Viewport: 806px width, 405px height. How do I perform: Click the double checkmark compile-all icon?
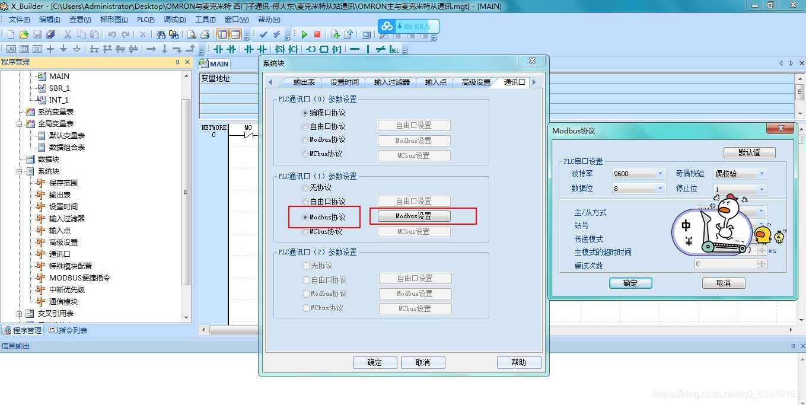point(276,34)
